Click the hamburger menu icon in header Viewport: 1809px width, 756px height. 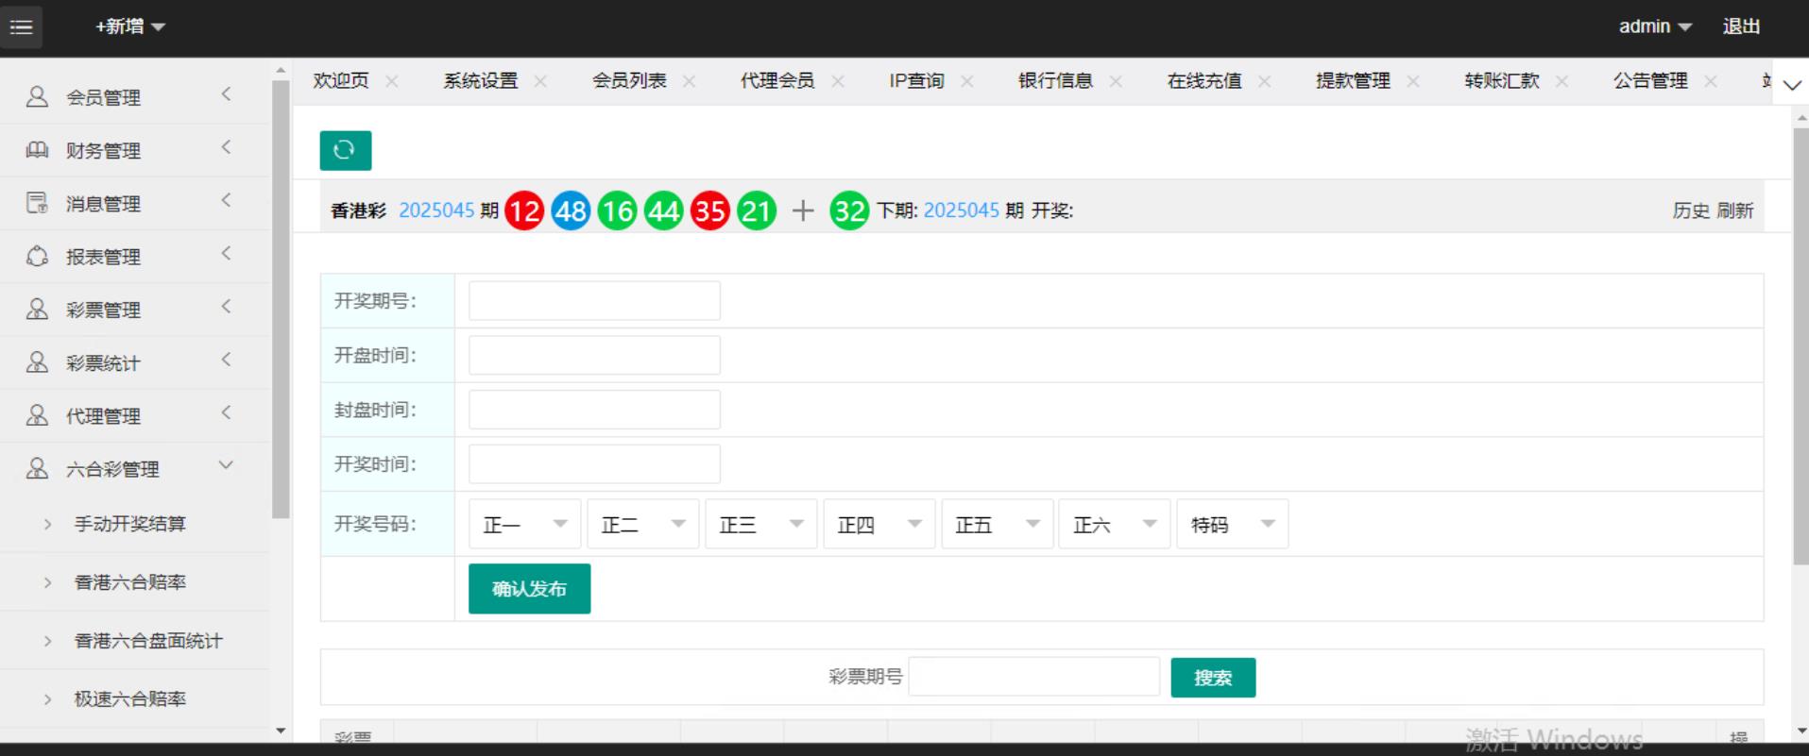pyautogui.click(x=21, y=26)
